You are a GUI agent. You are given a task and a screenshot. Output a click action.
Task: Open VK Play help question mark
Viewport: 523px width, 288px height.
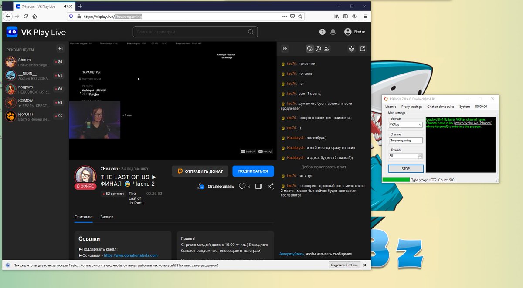pos(322,32)
